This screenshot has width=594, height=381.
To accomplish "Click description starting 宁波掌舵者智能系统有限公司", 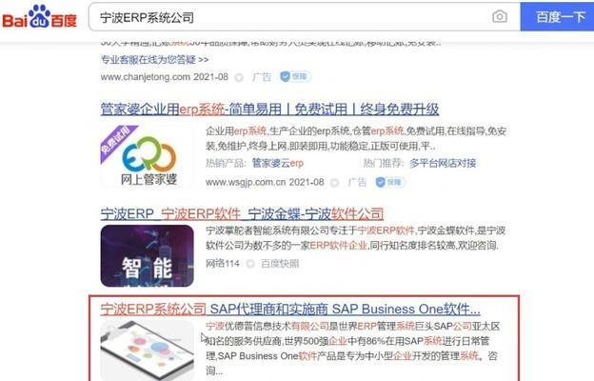I will tap(355, 238).
